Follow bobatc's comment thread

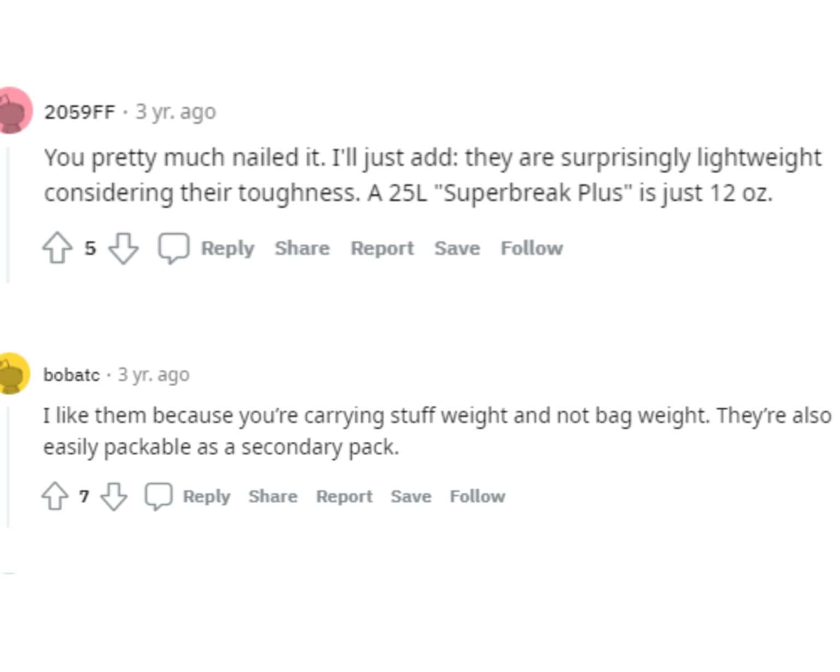[x=477, y=496]
